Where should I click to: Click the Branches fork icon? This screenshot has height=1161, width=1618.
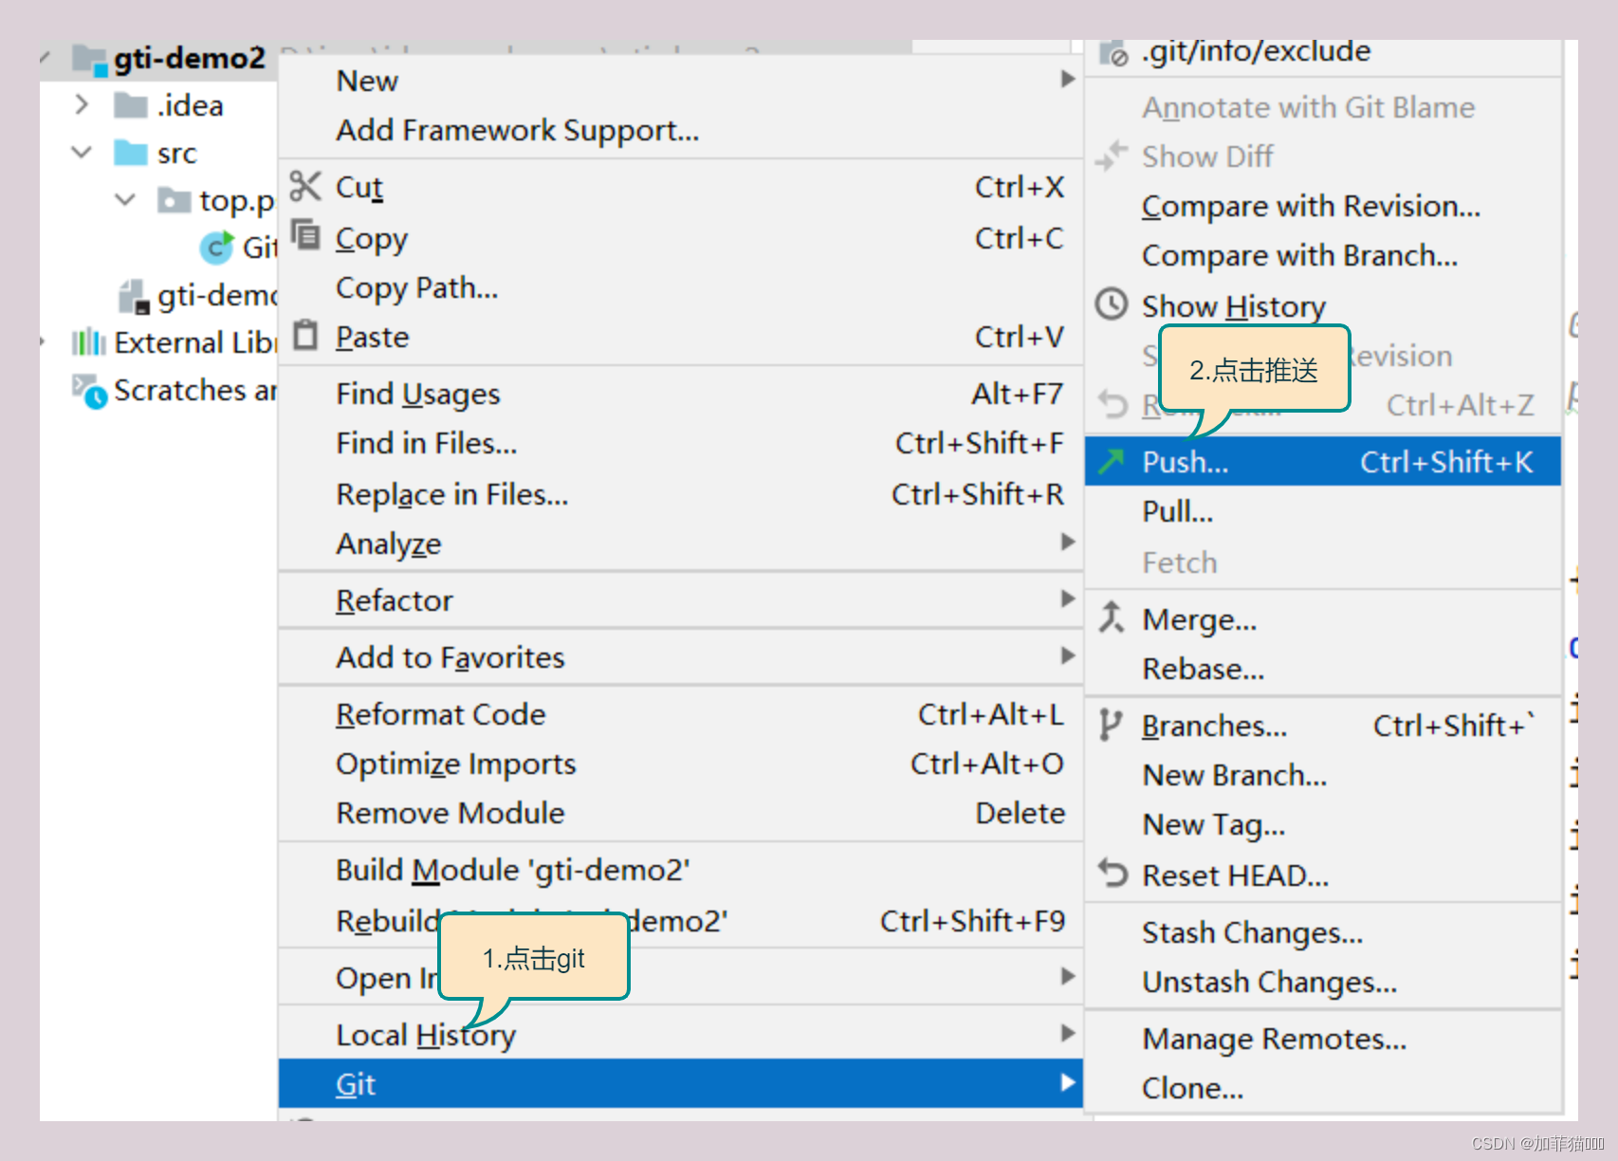point(1111,725)
